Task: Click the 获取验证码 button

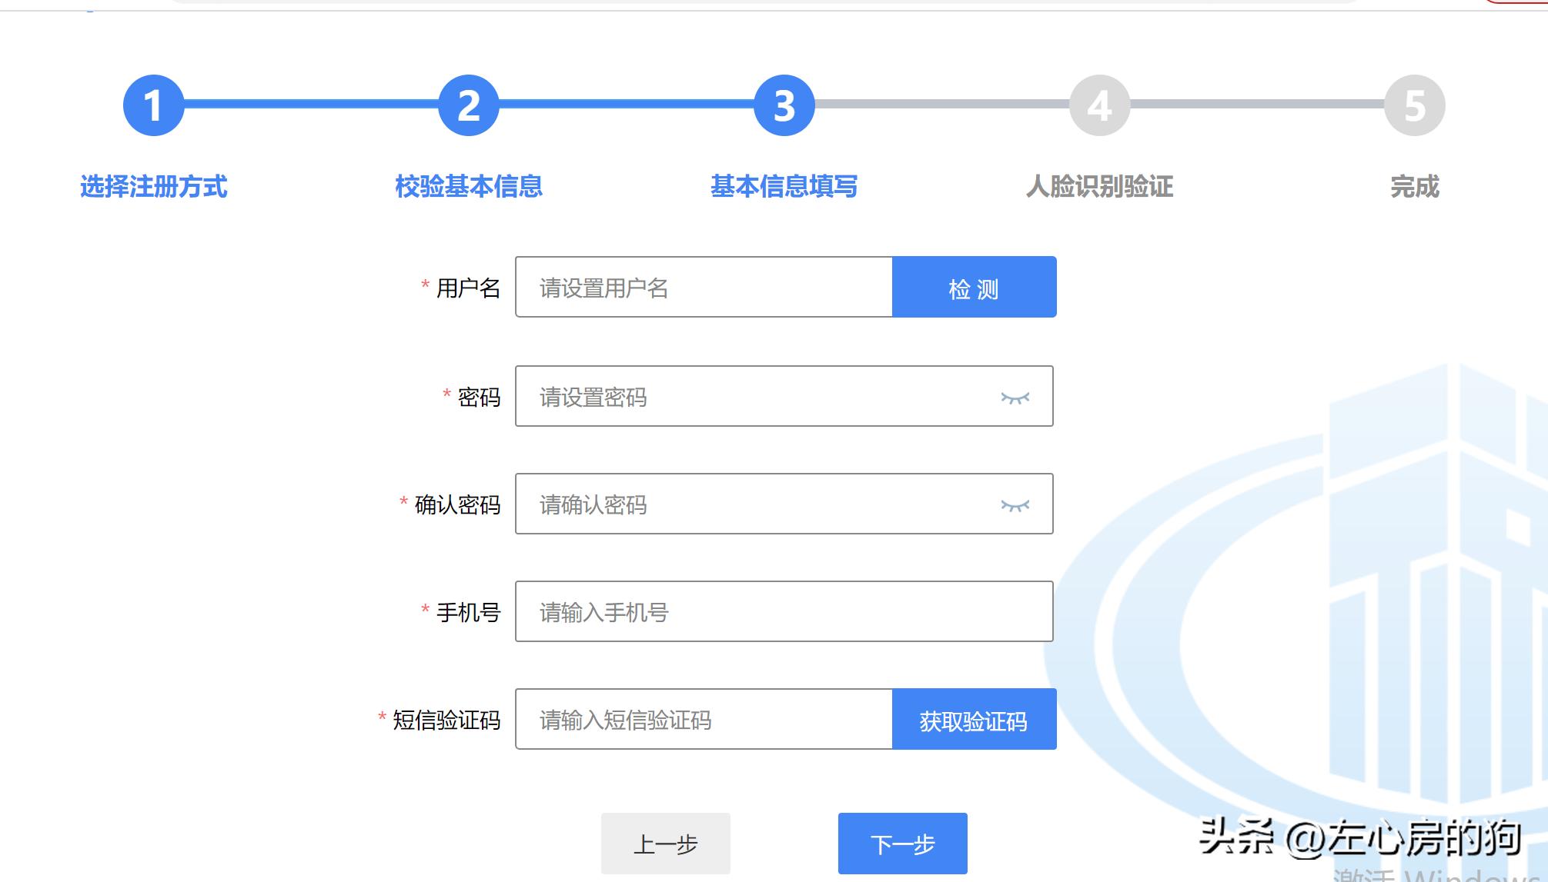Action: (973, 720)
